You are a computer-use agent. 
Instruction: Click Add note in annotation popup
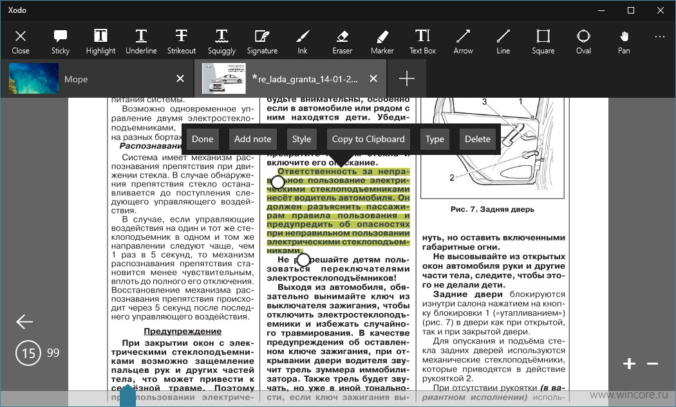252,139
